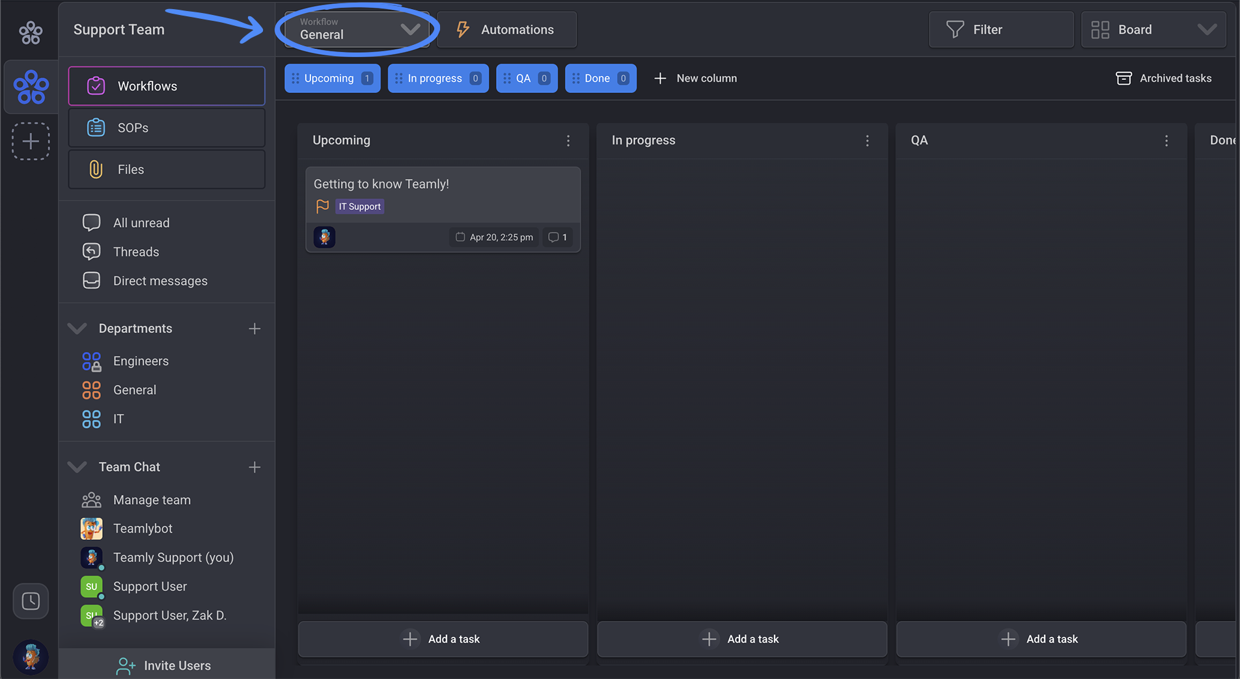Open the time tracking clock icon
The height and width of the screenshot is (679, 1240).
pyautogui.click(x=31, y=601)
